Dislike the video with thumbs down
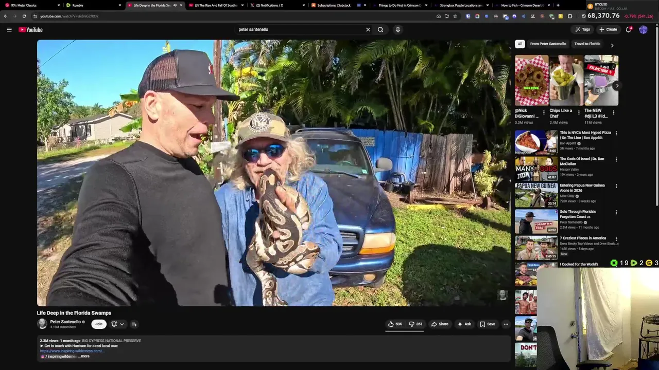The height and width of the screenshot is (370, 659). 415,324
